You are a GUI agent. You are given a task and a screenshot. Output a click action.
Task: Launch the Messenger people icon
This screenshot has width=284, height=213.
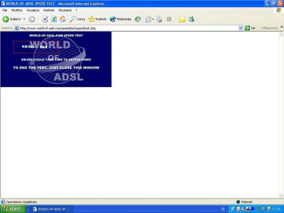coord(191,19)
